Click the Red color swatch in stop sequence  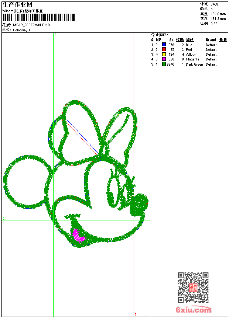pos(164,49)
